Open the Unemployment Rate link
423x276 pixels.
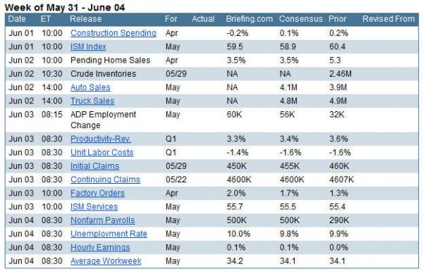[109, 234]
